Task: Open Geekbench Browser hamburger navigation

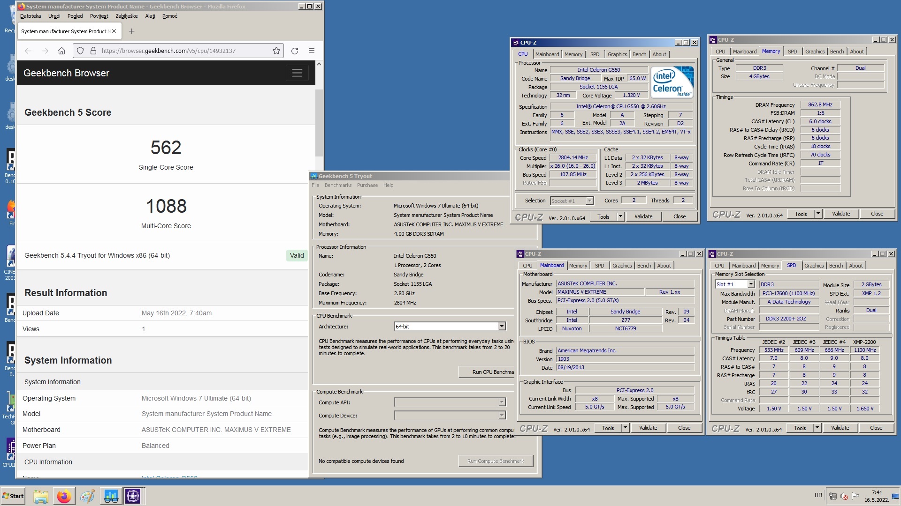Action: tap(297, 73)
